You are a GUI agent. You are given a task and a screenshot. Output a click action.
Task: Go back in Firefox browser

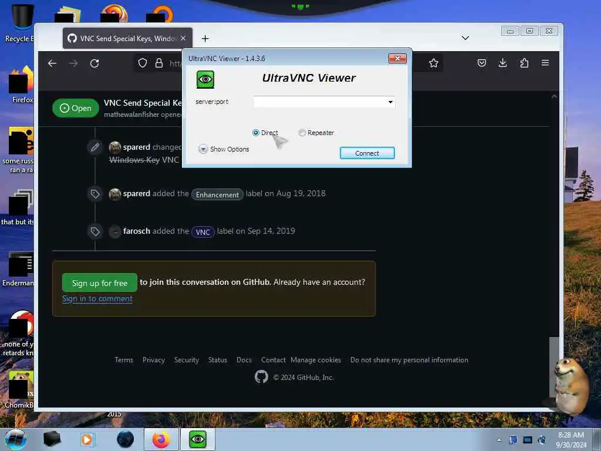coord(52,63)
